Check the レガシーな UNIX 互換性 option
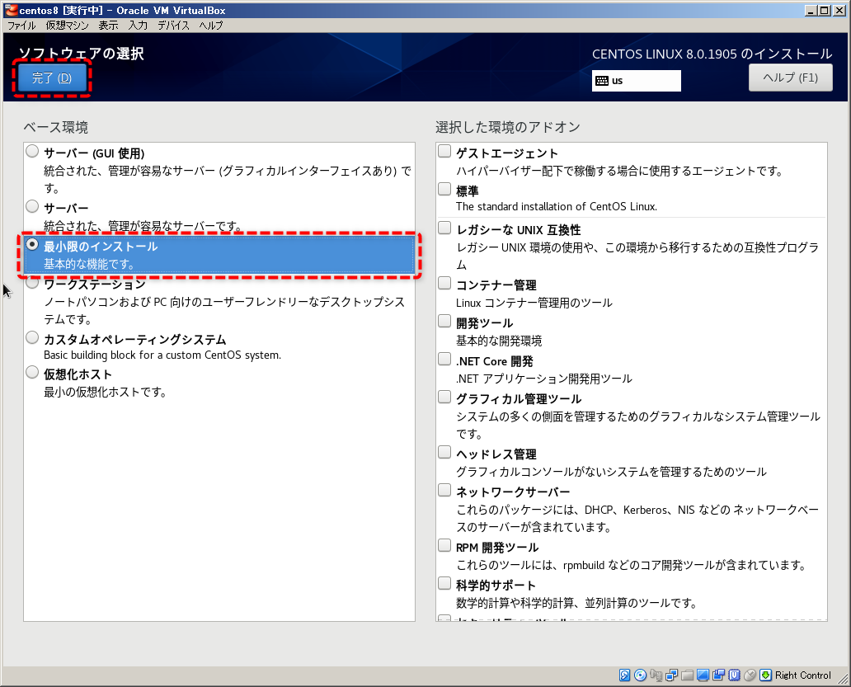Screen dimensions: 851x687 pos(444,227)
